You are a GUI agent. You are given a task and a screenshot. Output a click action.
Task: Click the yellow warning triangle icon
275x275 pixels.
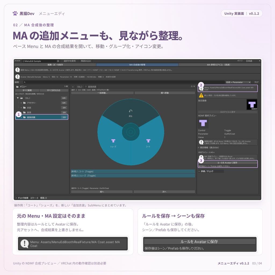coord(201,95)
